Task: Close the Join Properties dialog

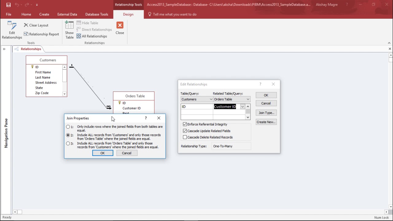Action: click(x=159, y=118)
